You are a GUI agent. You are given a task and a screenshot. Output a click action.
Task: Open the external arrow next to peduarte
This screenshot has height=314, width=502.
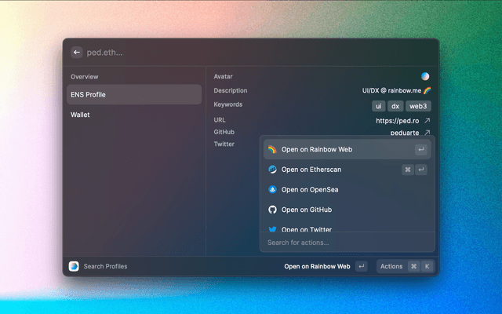427,133
